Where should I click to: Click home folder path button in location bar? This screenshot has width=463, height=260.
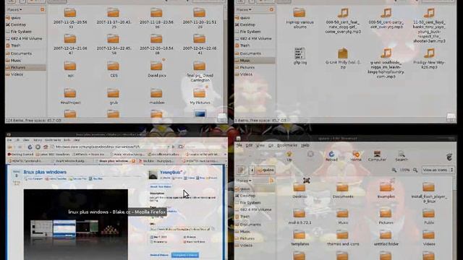(266, 170)
